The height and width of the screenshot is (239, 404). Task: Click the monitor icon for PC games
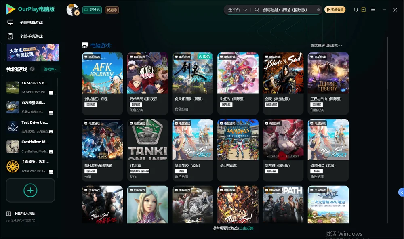coord(11,23)
